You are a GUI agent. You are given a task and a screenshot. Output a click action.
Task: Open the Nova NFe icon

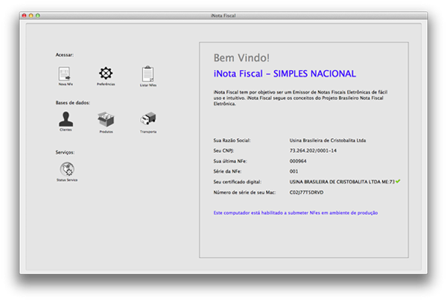pyautogui.click(x=65, y=74)
